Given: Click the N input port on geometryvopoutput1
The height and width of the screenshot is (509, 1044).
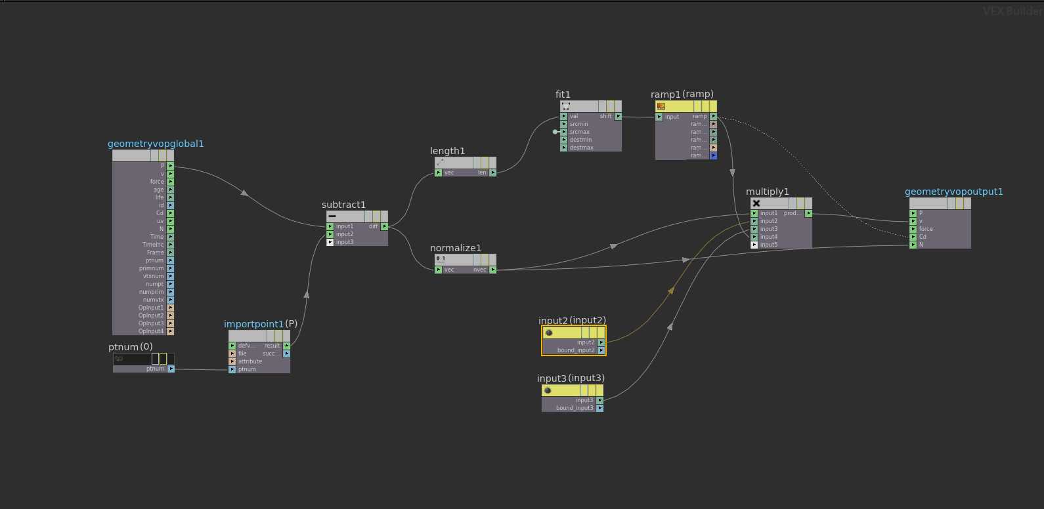Looking at the screenshot, I should click(913, 245).
